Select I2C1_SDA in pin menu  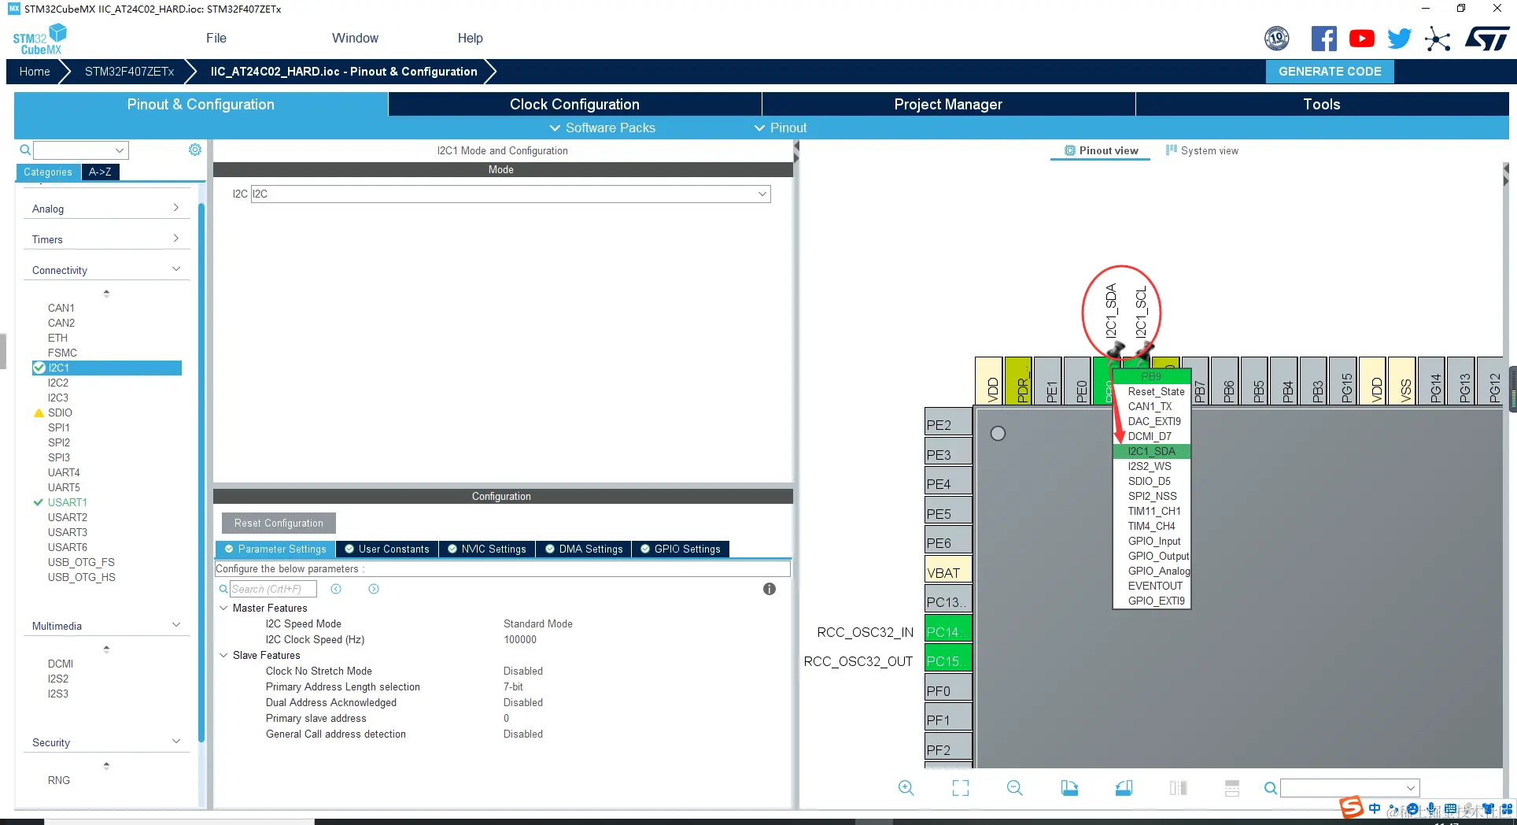pos(1152,451)
